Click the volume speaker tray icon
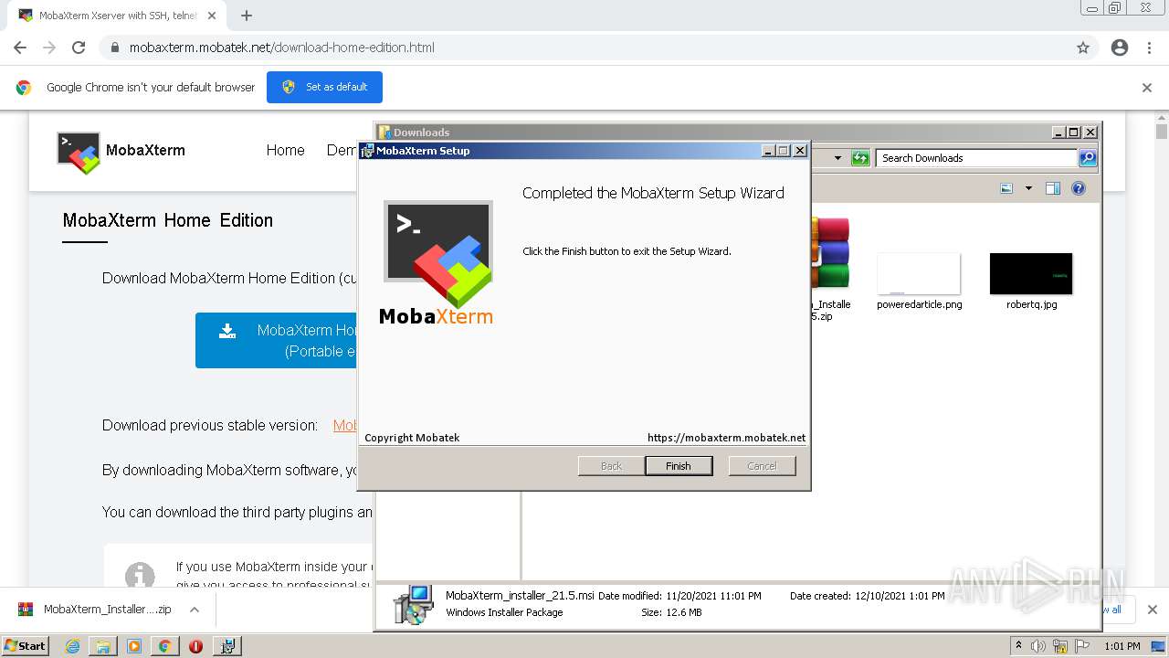The width and height of the screenshot is (1169, 658). 1038,646
